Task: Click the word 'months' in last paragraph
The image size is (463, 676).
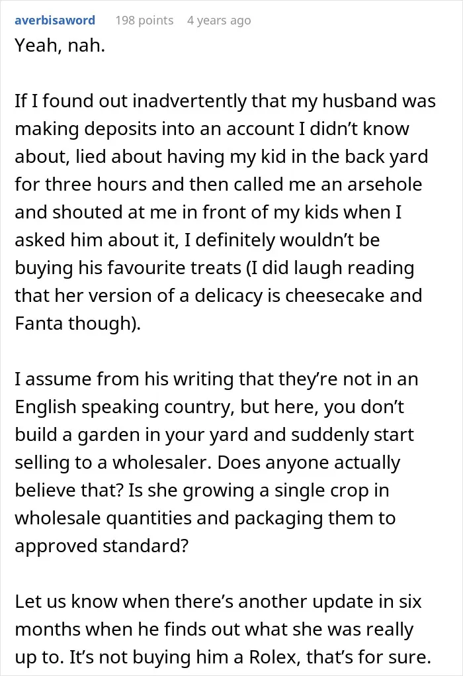Action: point(48,629)
